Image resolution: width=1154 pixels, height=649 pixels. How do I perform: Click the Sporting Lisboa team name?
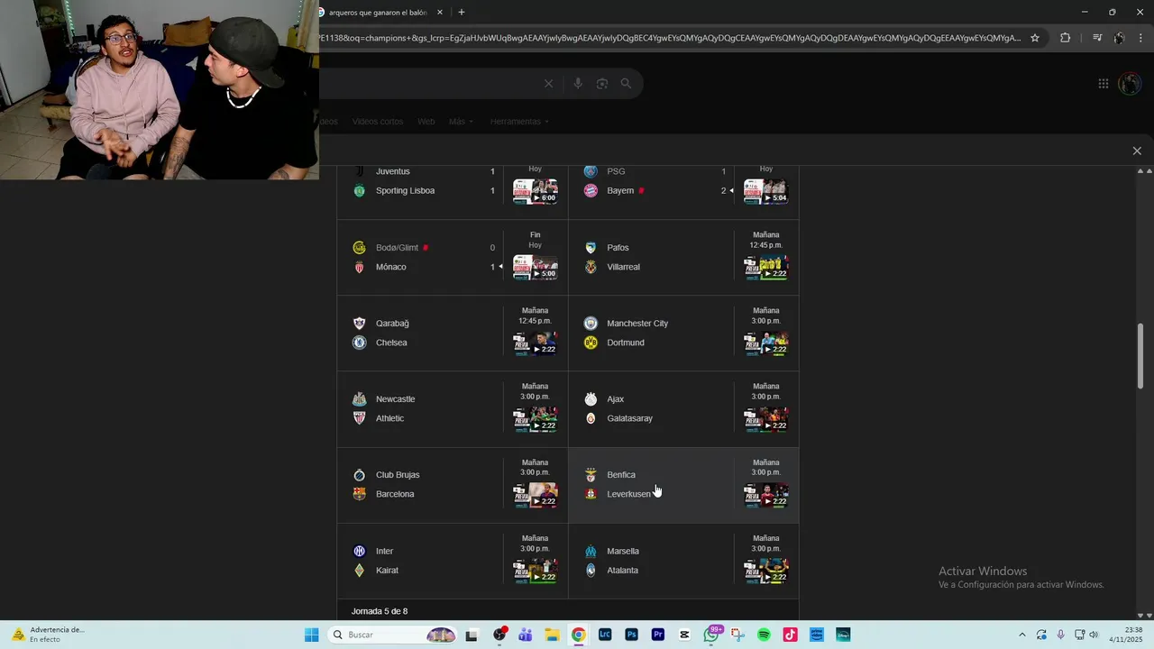click(x=405, y=190)
